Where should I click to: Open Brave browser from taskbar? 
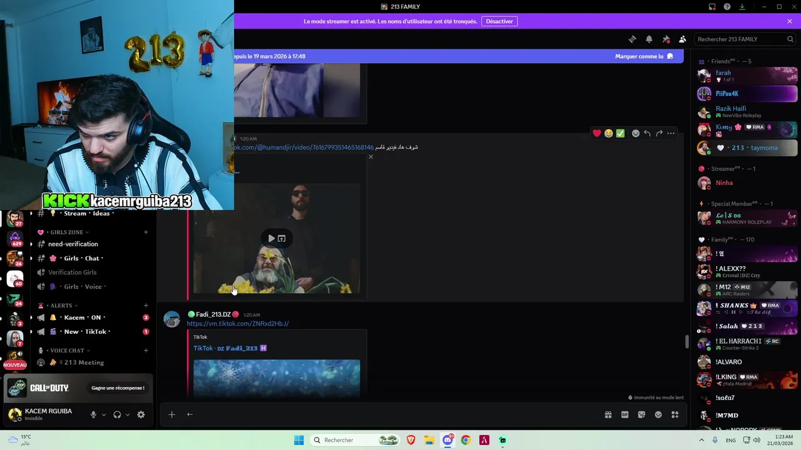click(x=411, y=440)
